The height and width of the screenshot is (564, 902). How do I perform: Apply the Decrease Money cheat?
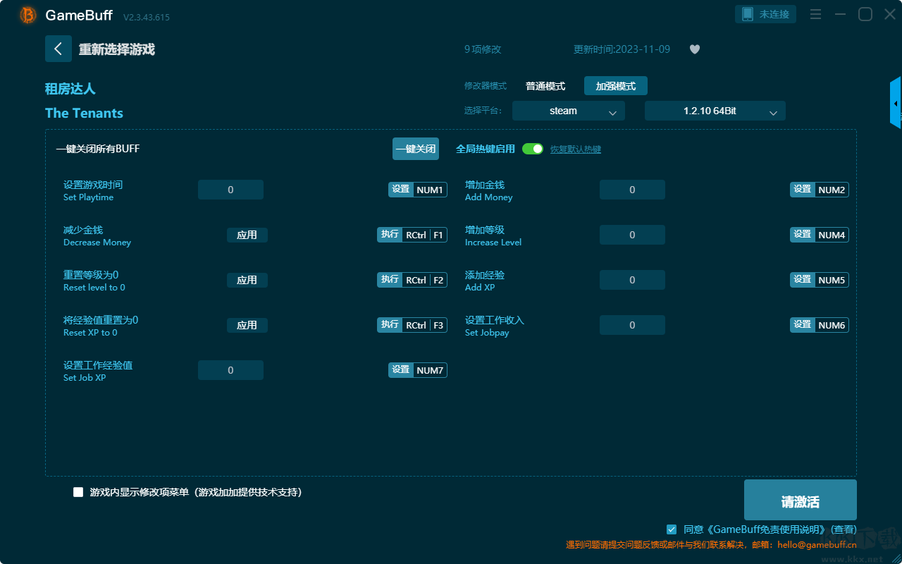pyautogui.click(x=247, y=235)
